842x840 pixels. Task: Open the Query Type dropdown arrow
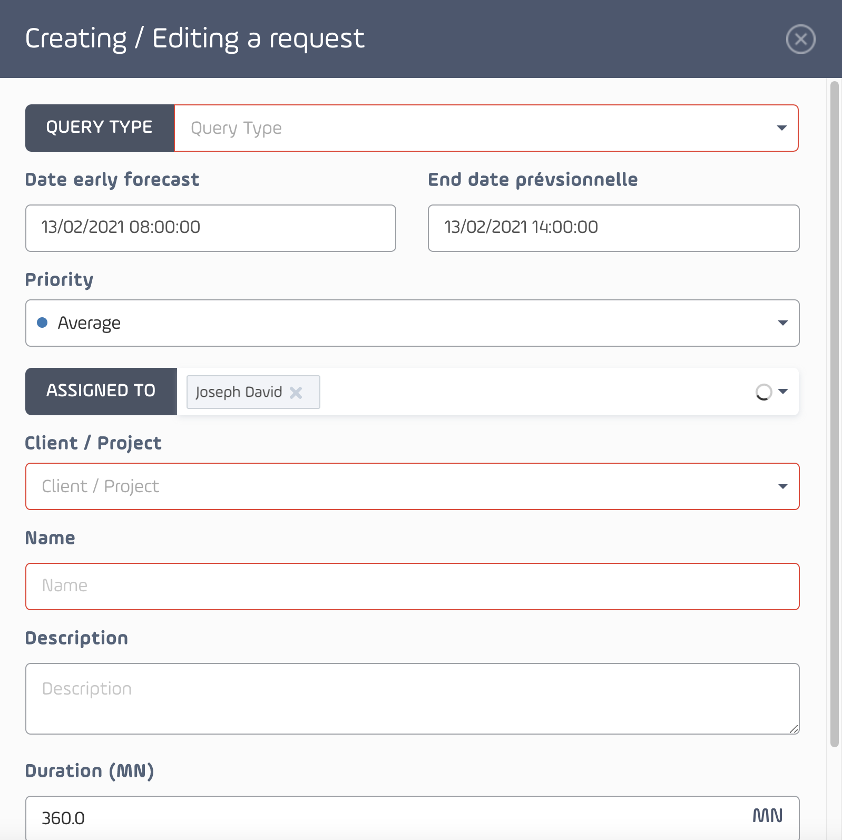tap(782, 128)
